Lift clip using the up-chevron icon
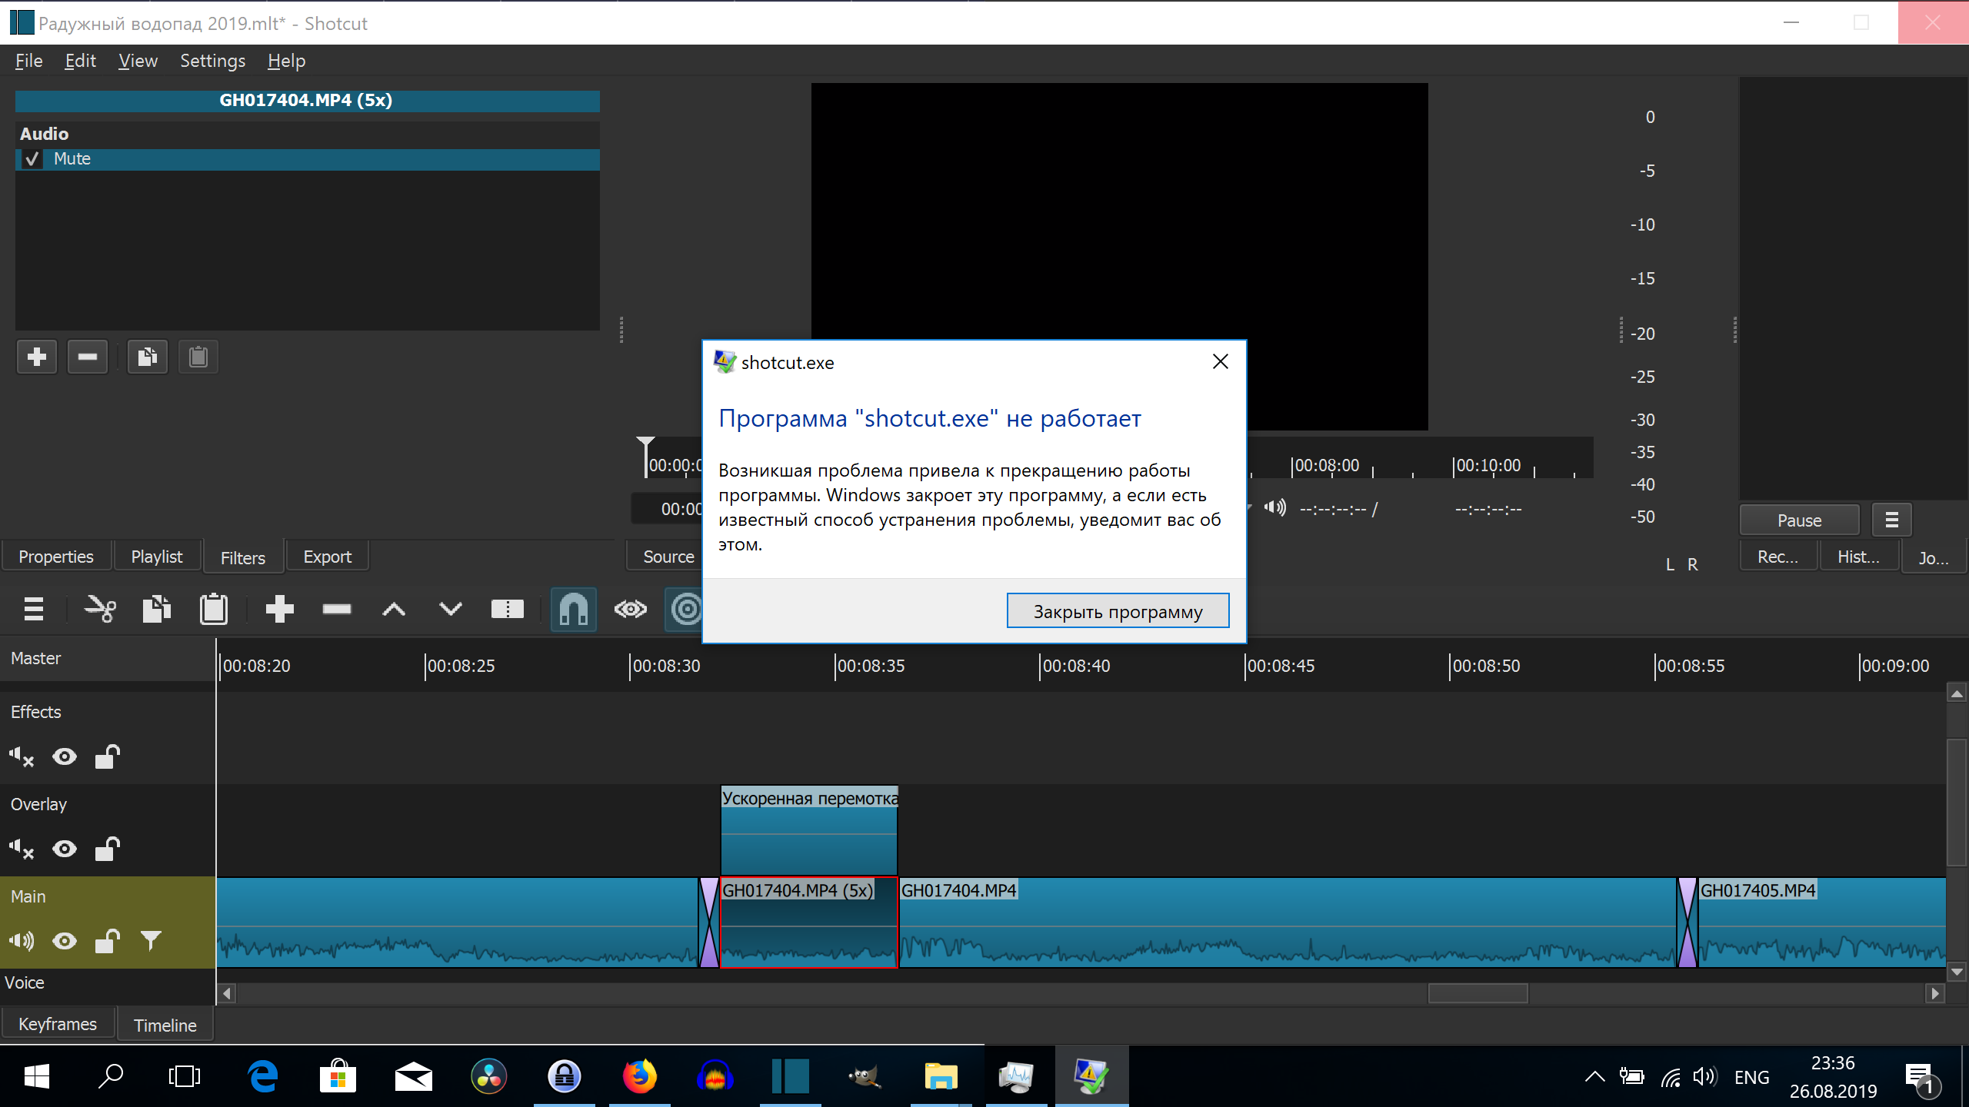This screenshot has height=1107, width=1969. [393, 609]
